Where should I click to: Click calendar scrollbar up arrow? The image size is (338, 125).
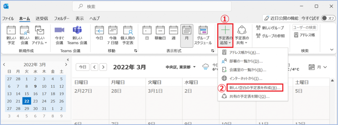pyautogui.click(x=333, y=81)
